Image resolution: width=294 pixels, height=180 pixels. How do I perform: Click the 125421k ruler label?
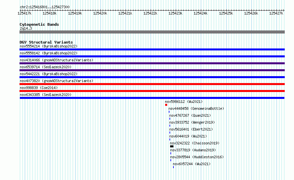coord(125,13)
